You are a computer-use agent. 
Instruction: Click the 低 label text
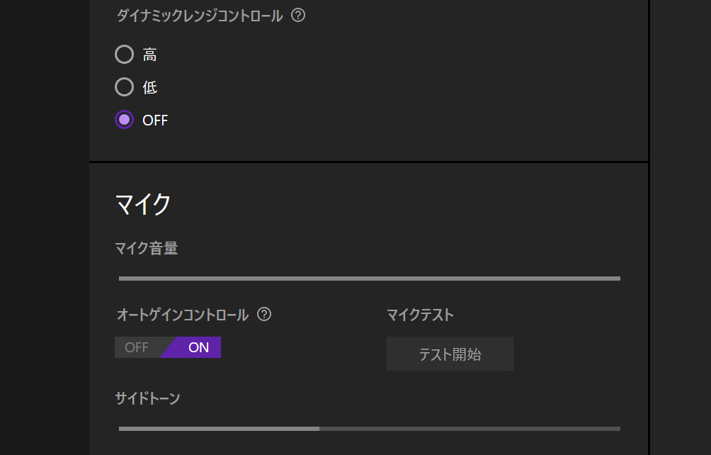149,88
